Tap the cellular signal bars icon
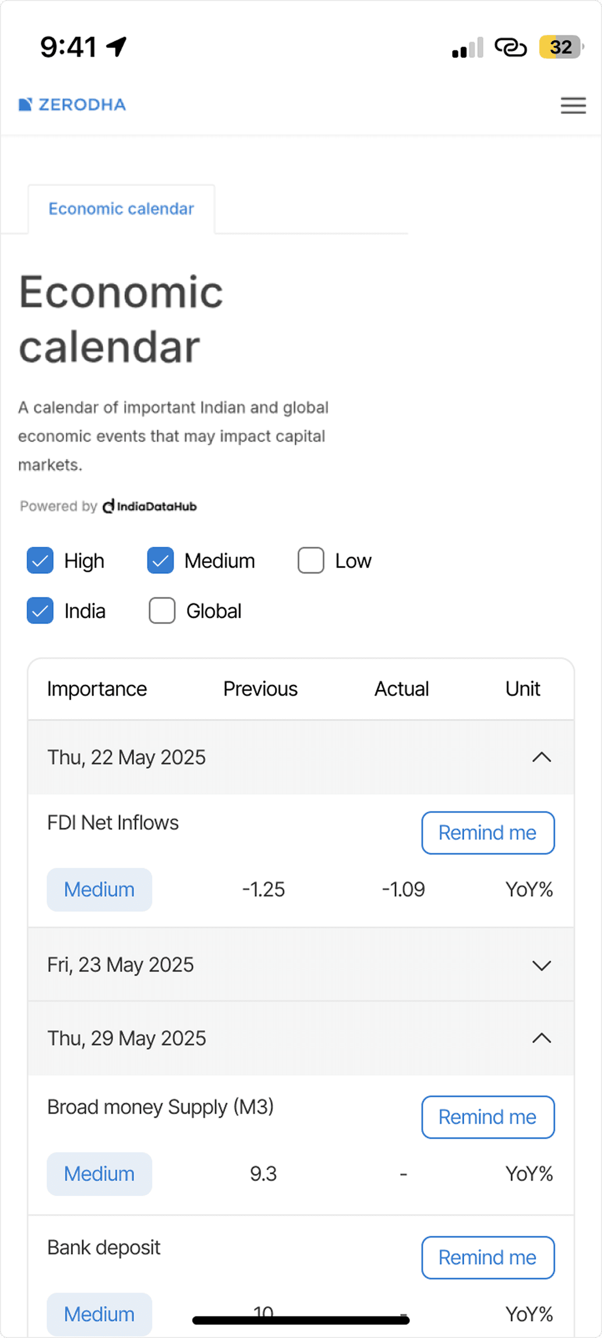Image resolution: width=602 pixels, height=1338 pixels. tap(467, 49)
